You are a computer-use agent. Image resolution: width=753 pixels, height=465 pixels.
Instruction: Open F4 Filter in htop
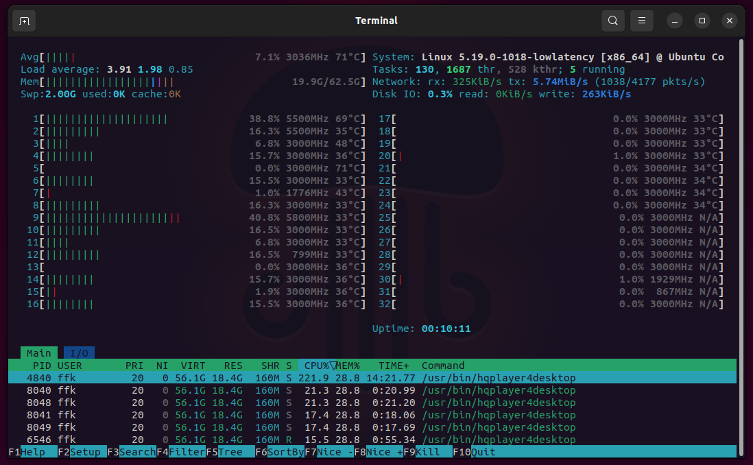184,452
